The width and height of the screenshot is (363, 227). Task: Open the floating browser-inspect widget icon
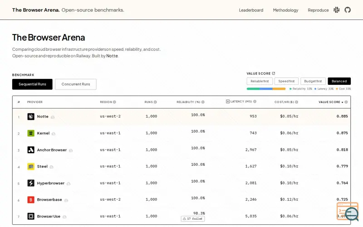pos(348,212)
